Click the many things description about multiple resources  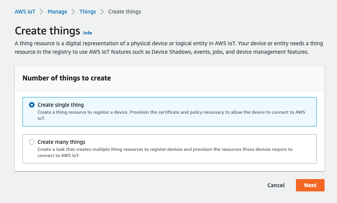pyautogui.click(x=165, y=152)
